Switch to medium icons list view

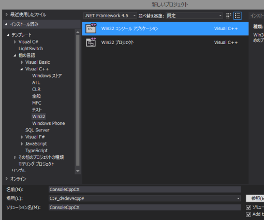pyautogui.click(x=238, y=16)
